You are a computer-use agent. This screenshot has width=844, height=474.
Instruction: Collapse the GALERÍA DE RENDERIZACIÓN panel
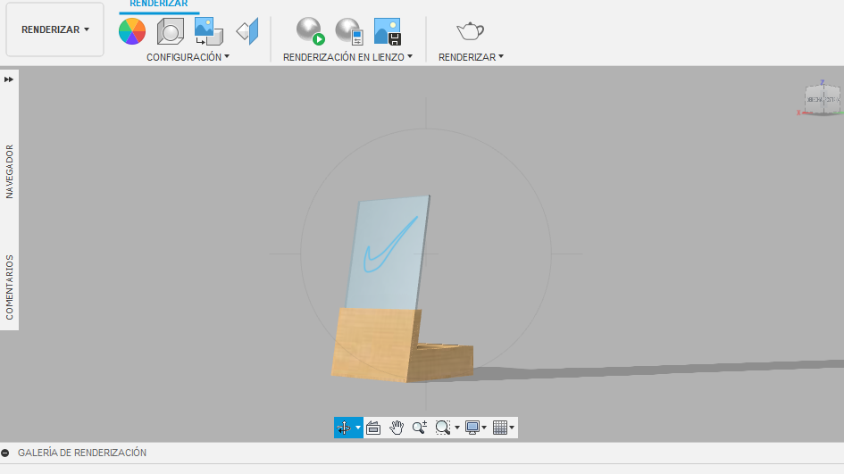4,453
